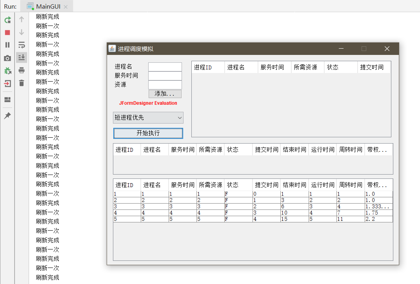Take a thread dump with the camera icon

7,58
